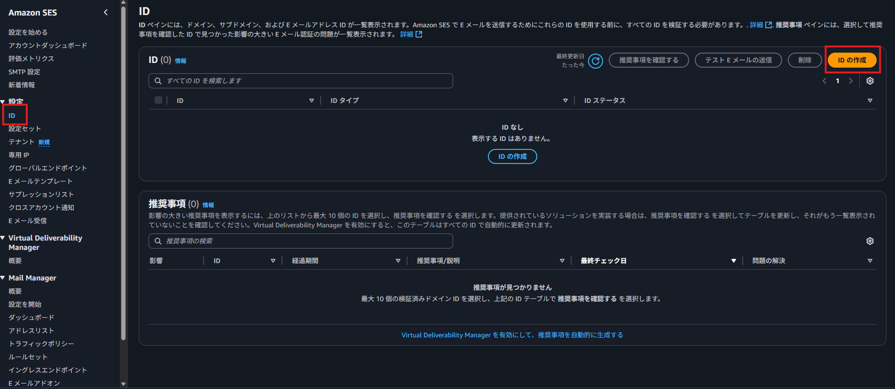895x389 pixels.
Task: Click the orange ID の作成 button
Action: click(x=852, y=60)
